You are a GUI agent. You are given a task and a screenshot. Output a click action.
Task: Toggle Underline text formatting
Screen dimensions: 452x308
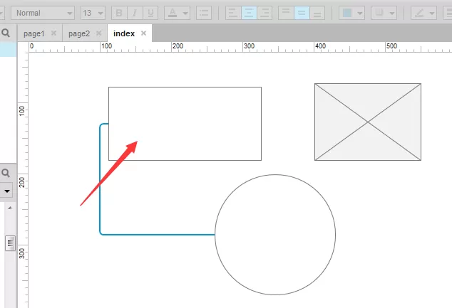[x=150, y=13]
